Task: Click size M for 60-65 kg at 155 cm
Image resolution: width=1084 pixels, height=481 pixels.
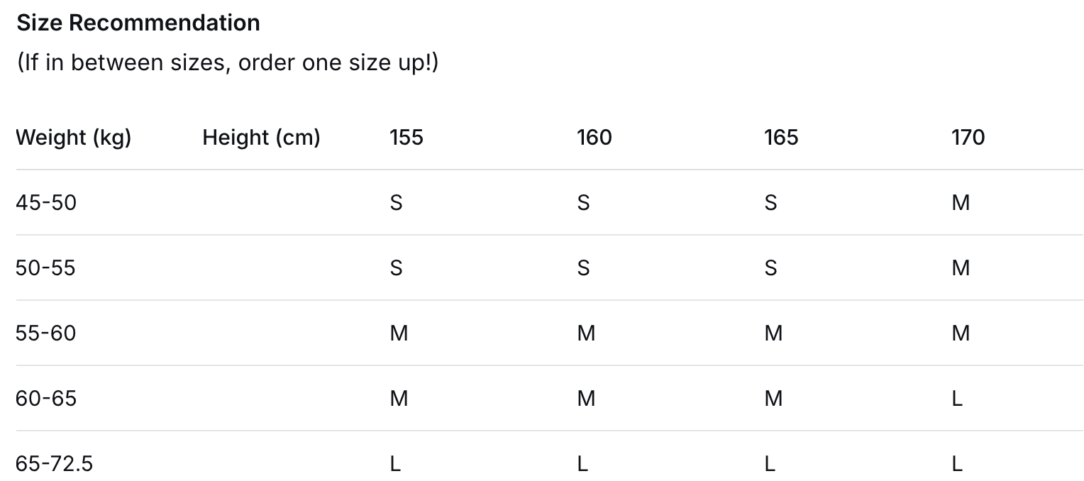Action: click(399, 399)
